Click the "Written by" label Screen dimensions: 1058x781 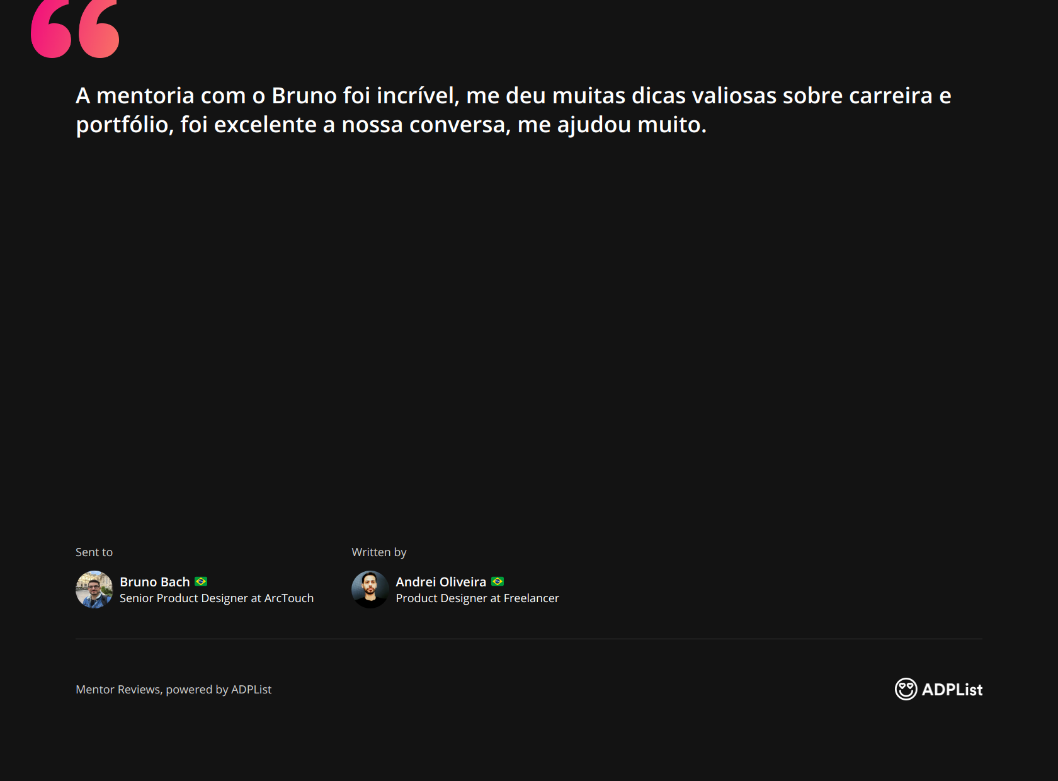coord(379,552)
